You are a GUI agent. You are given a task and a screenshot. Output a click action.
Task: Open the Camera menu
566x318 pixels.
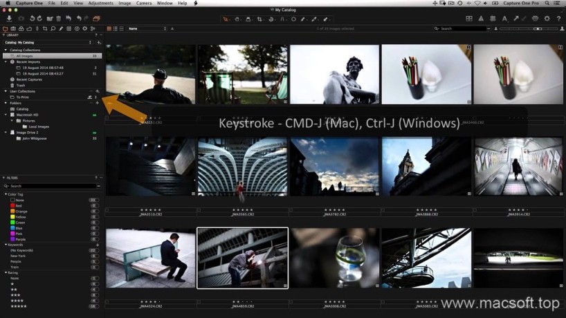(x=144, y=3)
